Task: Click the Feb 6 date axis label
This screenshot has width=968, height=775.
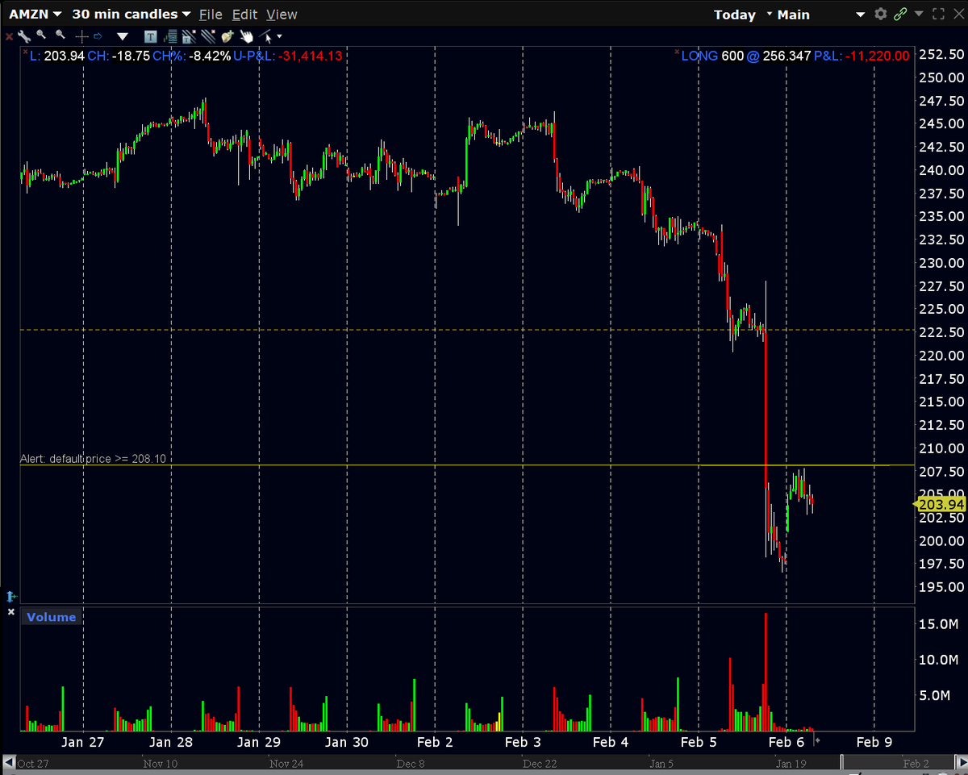Action: (x=786, y=742)
